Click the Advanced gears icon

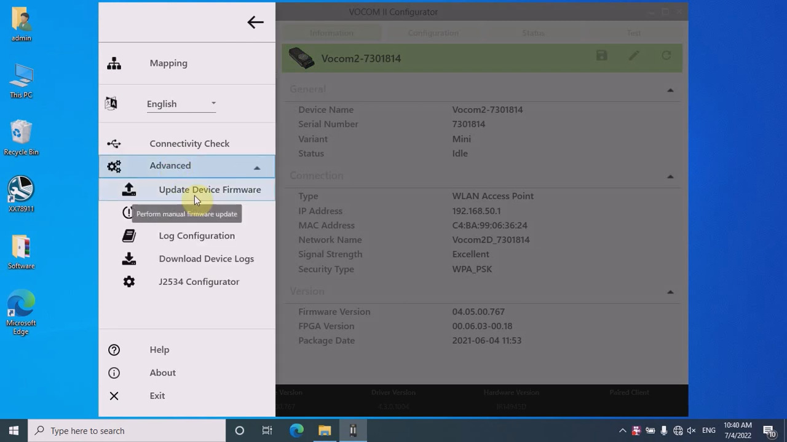pos(114,166)
